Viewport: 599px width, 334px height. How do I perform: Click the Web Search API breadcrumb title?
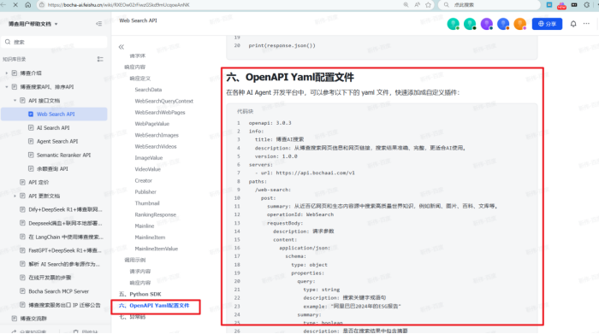click(x=138, y=21)
